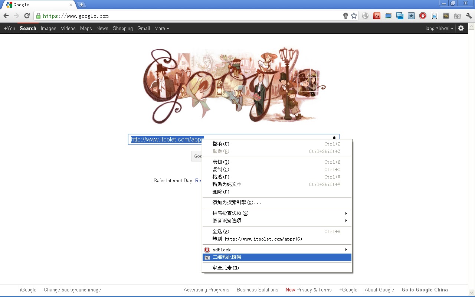The height and width of the screenshot is (297, 475).
Task: Click the bookmark star in address bar
Action: click(354, 16)
